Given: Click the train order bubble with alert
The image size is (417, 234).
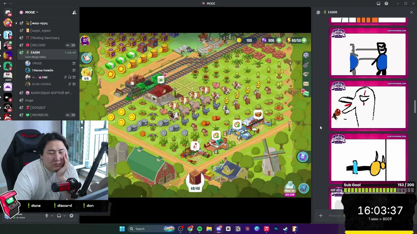Looking at the screenshot, I should [x=161, y=79].
